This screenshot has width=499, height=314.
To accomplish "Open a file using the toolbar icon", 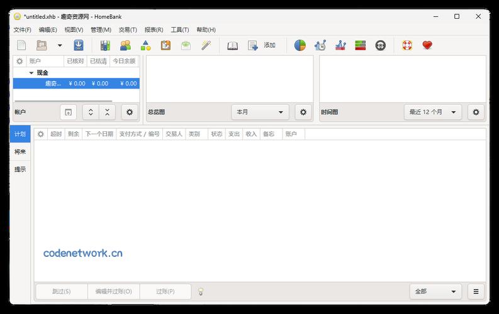I will [42, 45].
